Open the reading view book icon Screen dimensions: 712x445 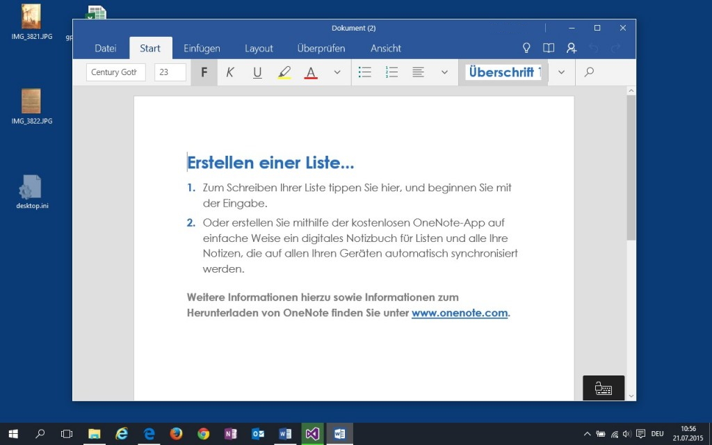[x=549, y=48]
